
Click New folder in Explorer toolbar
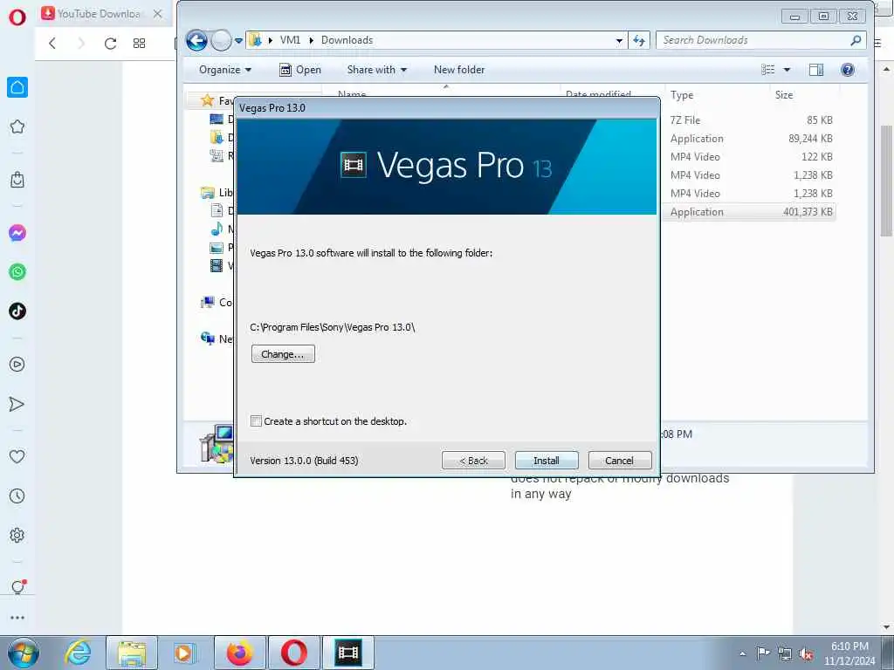coord(459,70)
